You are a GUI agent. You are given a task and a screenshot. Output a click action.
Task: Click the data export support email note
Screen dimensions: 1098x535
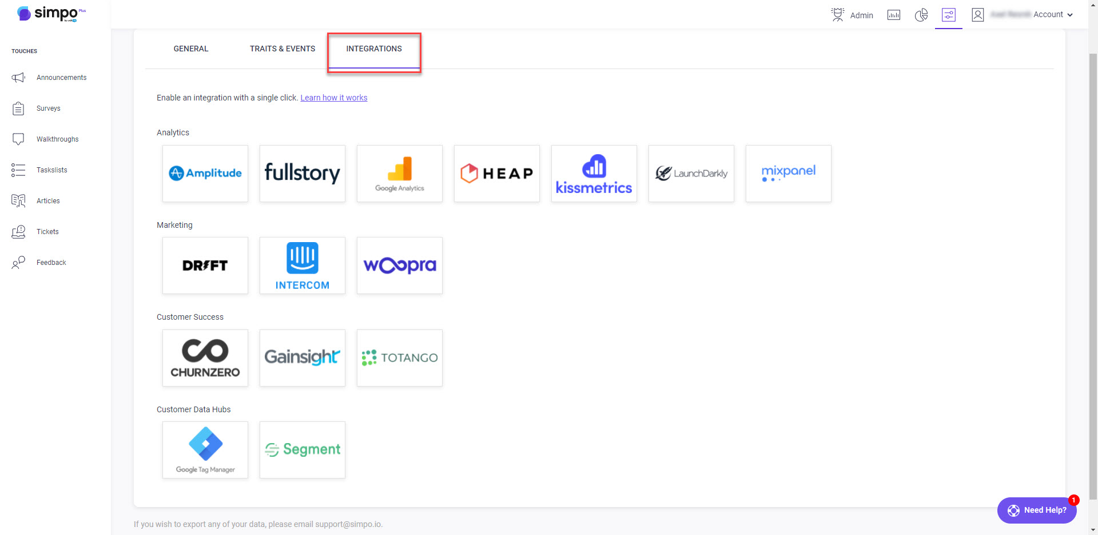[258, 524]
